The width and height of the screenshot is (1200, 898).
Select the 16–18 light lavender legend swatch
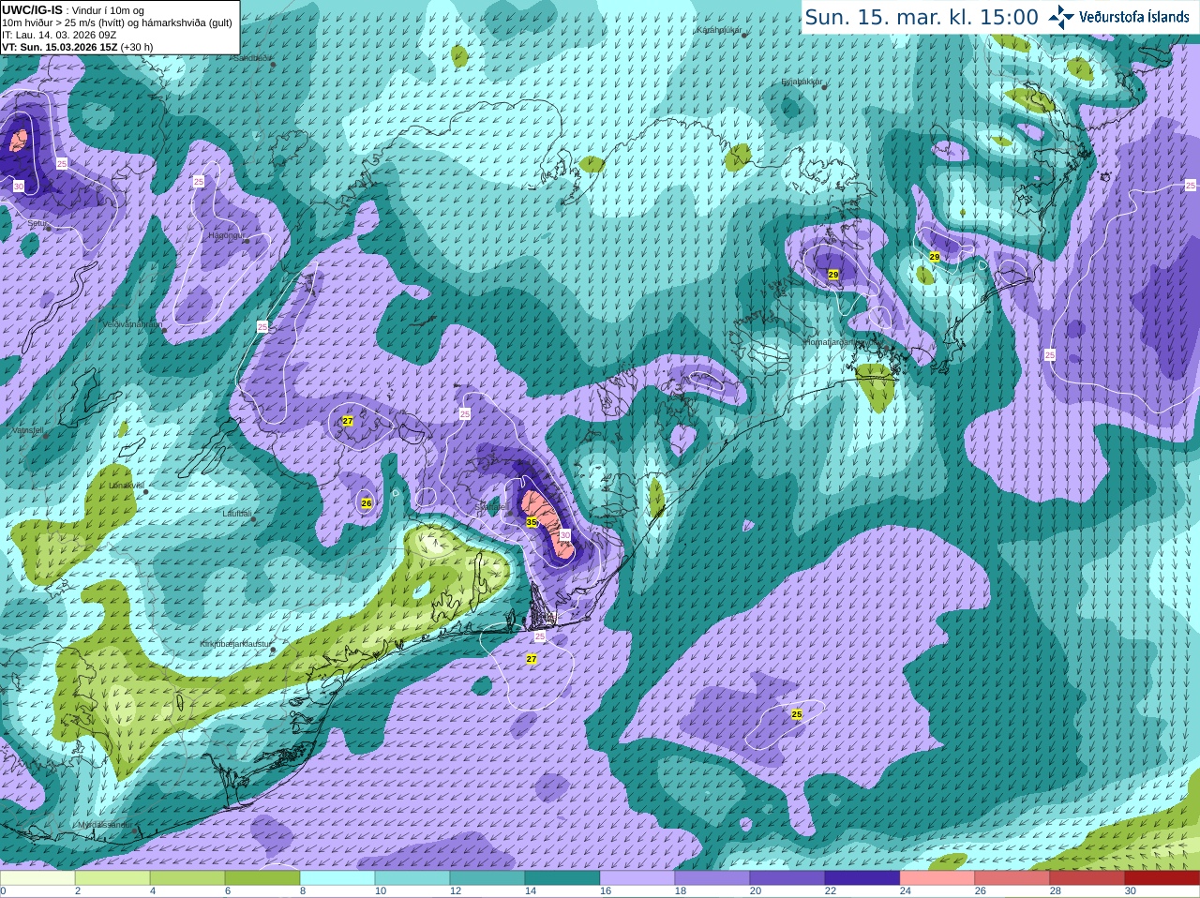click(637, 878)
